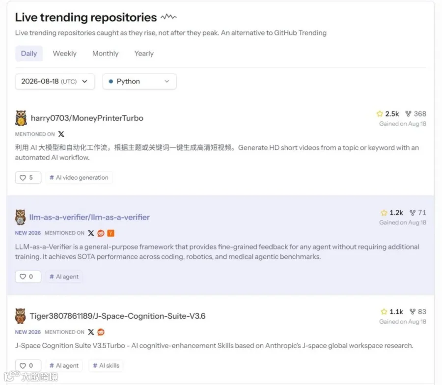Toggle heart like on llm-as-a-verifier
This screenshot has height=385, width=442.
point(28,276)
